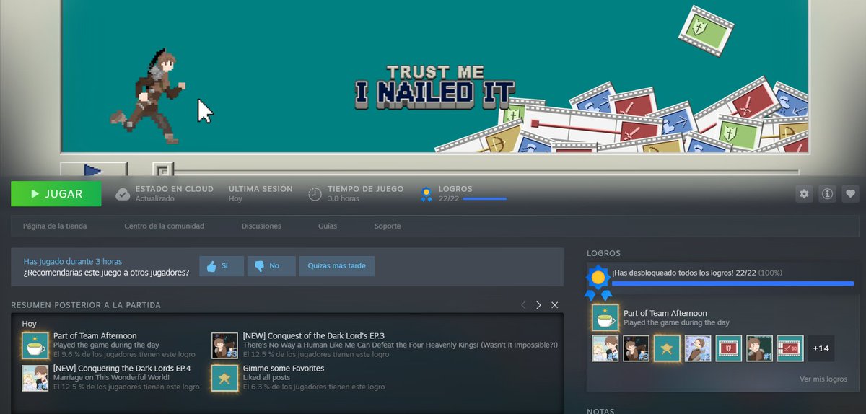Click the achievements ribbon icon near LOGROS
Viewport: 866px width, 414px height.
426,193
